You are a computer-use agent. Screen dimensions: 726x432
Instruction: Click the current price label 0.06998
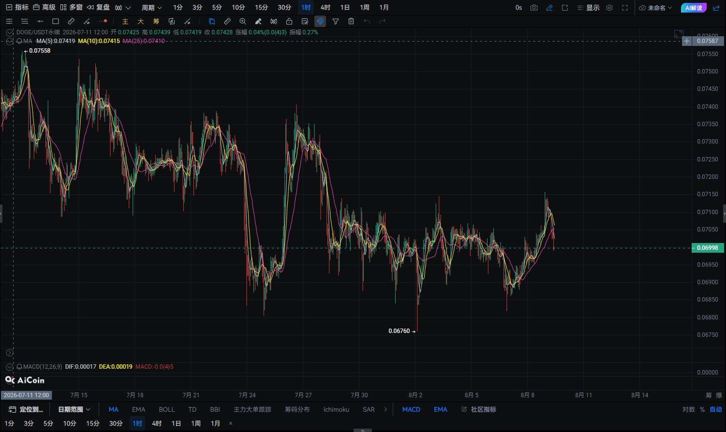click(707, 248)
